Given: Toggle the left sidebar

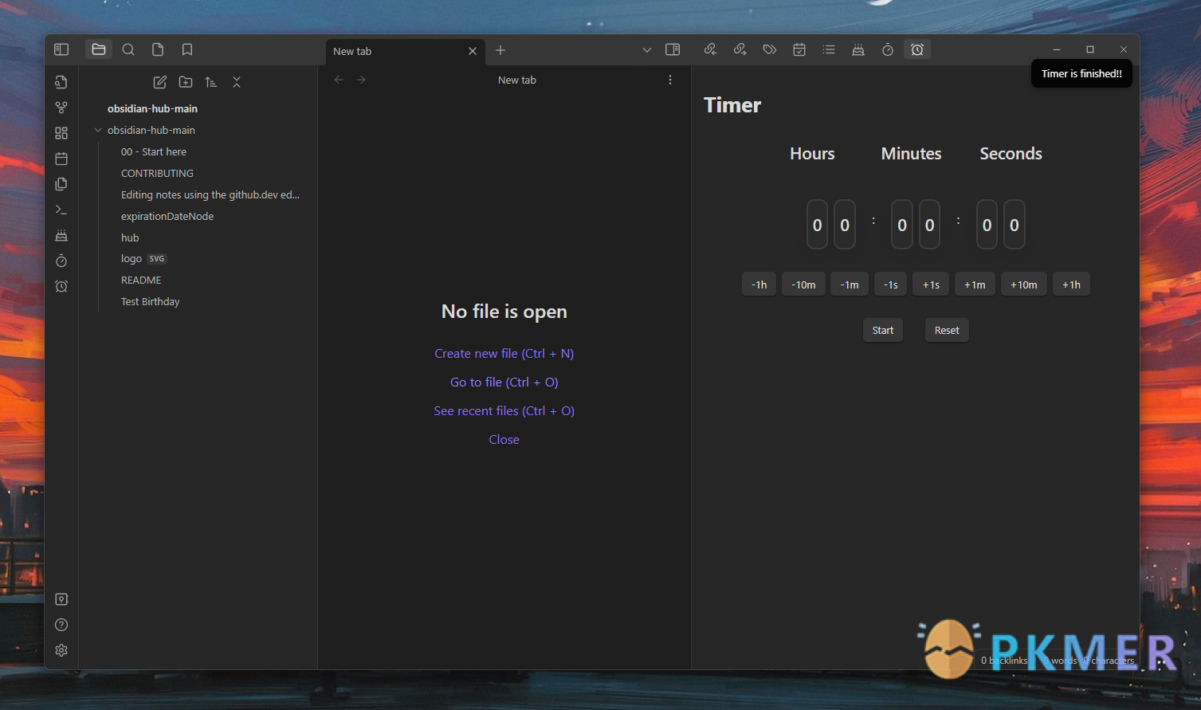Looking at the screenshot, I should pyautogui.click(x=61, y=49).
